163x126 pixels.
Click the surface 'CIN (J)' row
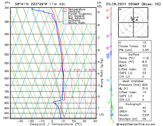click(x=135, y=77)
